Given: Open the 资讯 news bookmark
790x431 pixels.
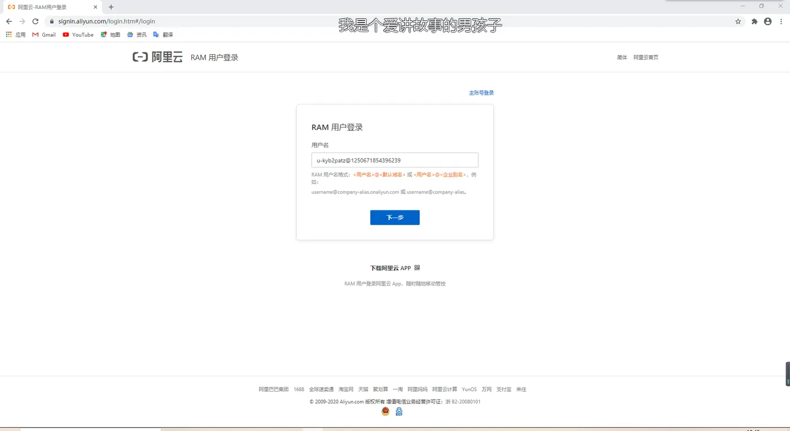Looking at the screenshot, I should 137,35.
